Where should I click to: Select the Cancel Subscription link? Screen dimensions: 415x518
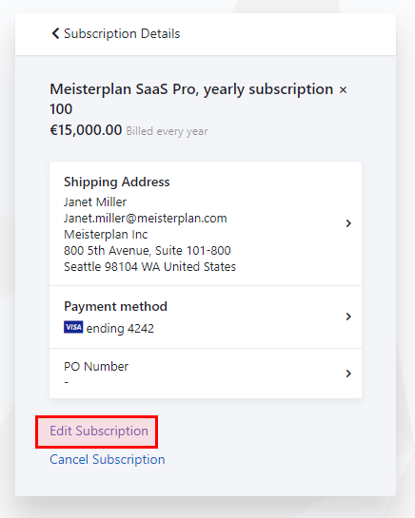(x=108, y=459)
